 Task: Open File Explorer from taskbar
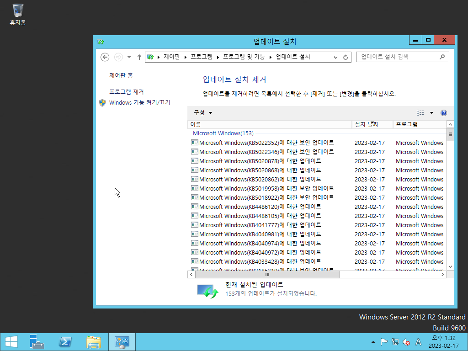[x=94, y=342]
